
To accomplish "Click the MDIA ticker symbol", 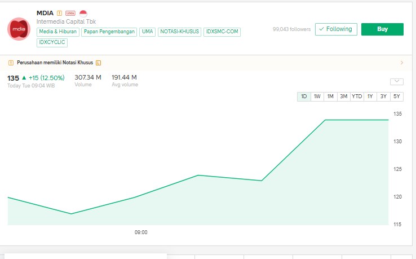I will point(45,13).
